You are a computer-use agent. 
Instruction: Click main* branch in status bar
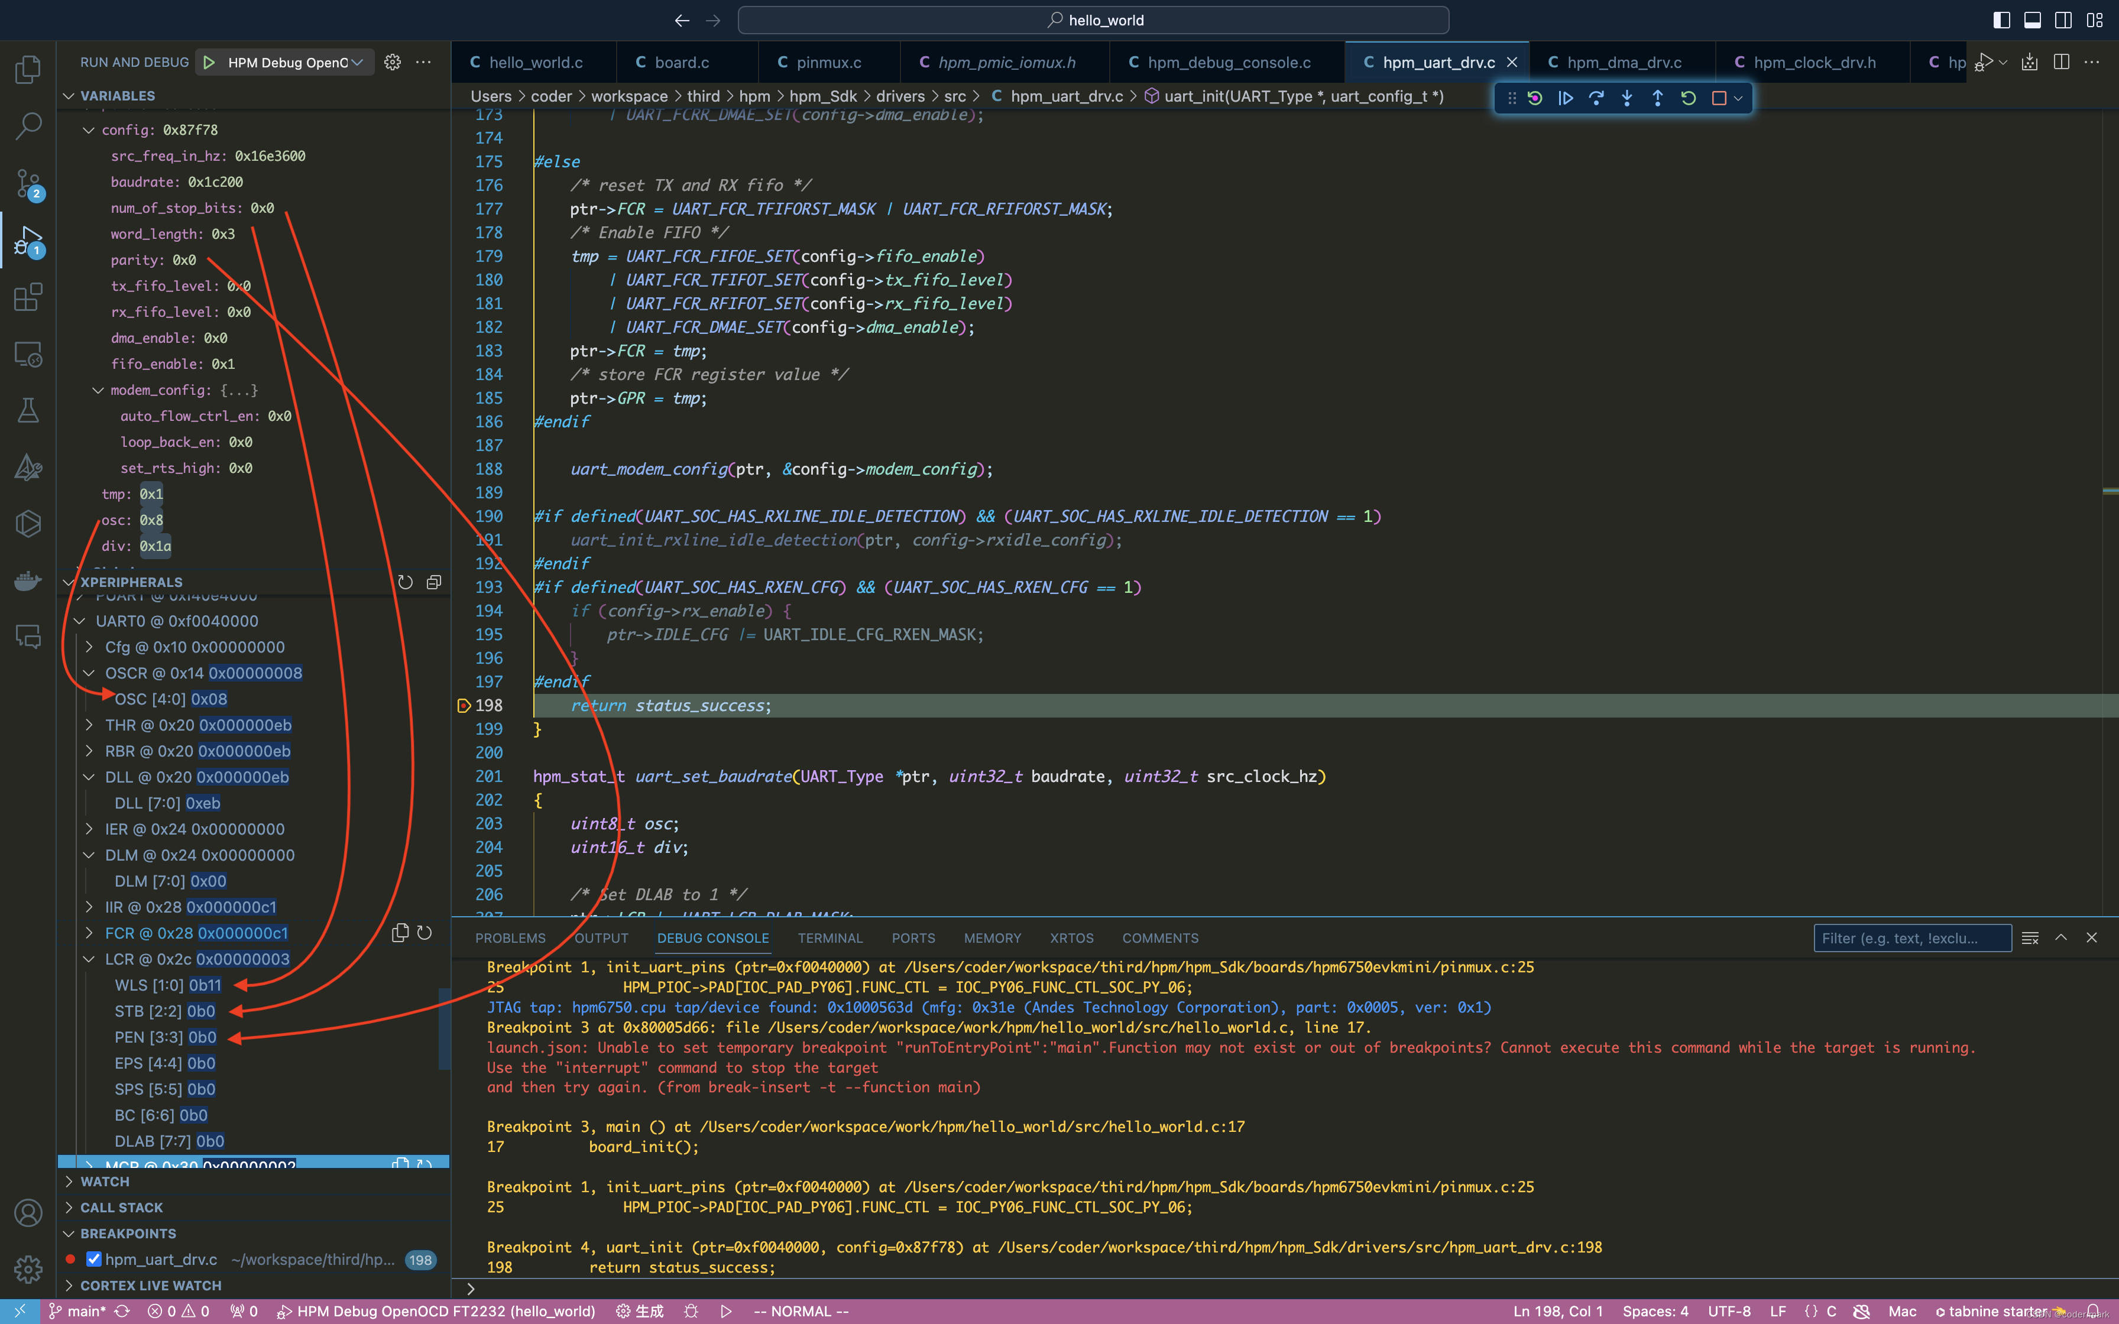[78, 1311]
